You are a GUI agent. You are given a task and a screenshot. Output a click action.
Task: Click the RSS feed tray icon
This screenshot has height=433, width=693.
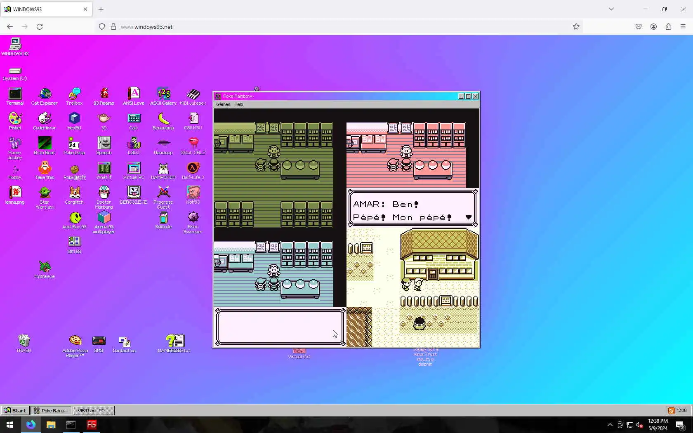(672, 410)
